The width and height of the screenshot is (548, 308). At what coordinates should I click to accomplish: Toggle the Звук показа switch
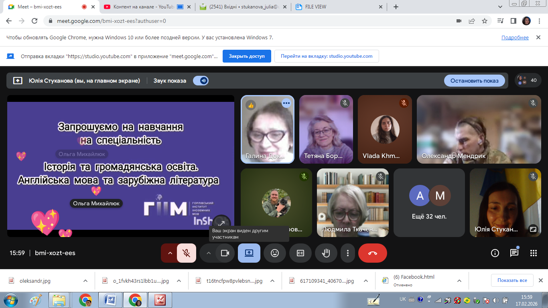tap(201, 81)
